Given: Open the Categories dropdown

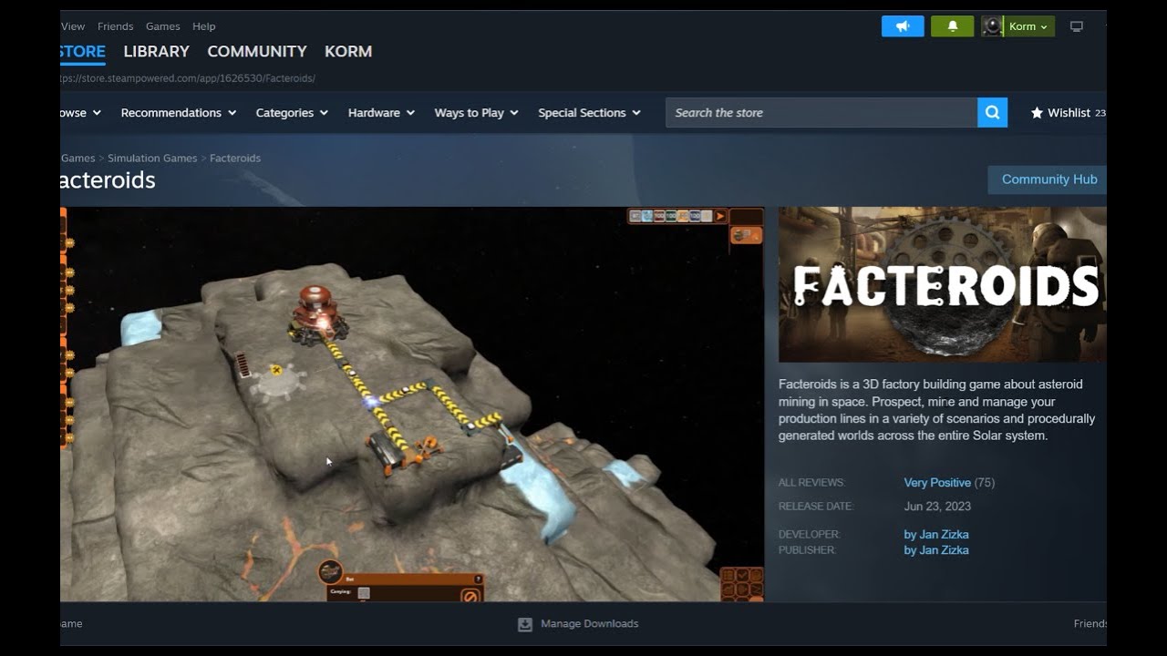Looking at the screenshot, I should tap(292, 113).
